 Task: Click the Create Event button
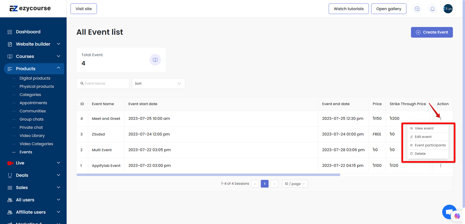coord(432,32)
